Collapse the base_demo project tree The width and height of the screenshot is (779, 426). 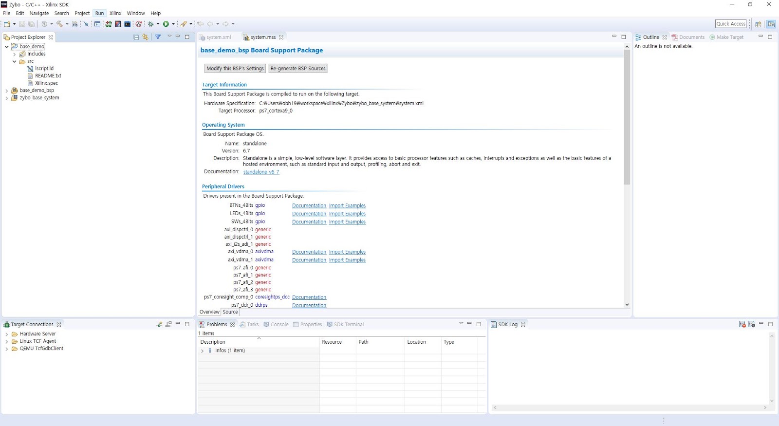click(x=7, y=47)
